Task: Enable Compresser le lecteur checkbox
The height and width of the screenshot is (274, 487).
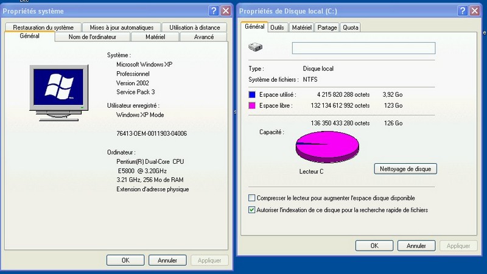Action: [x=252, y=198]
